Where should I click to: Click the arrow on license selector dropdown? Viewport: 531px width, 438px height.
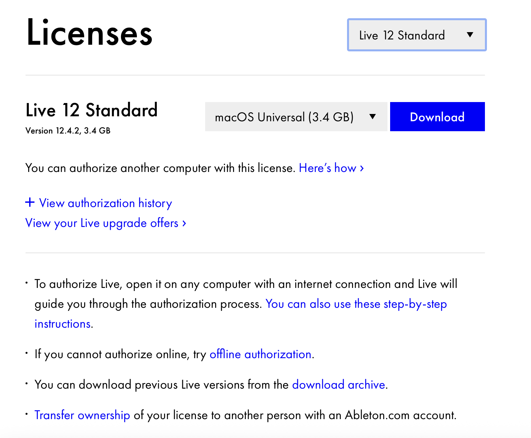pos(470,35)
